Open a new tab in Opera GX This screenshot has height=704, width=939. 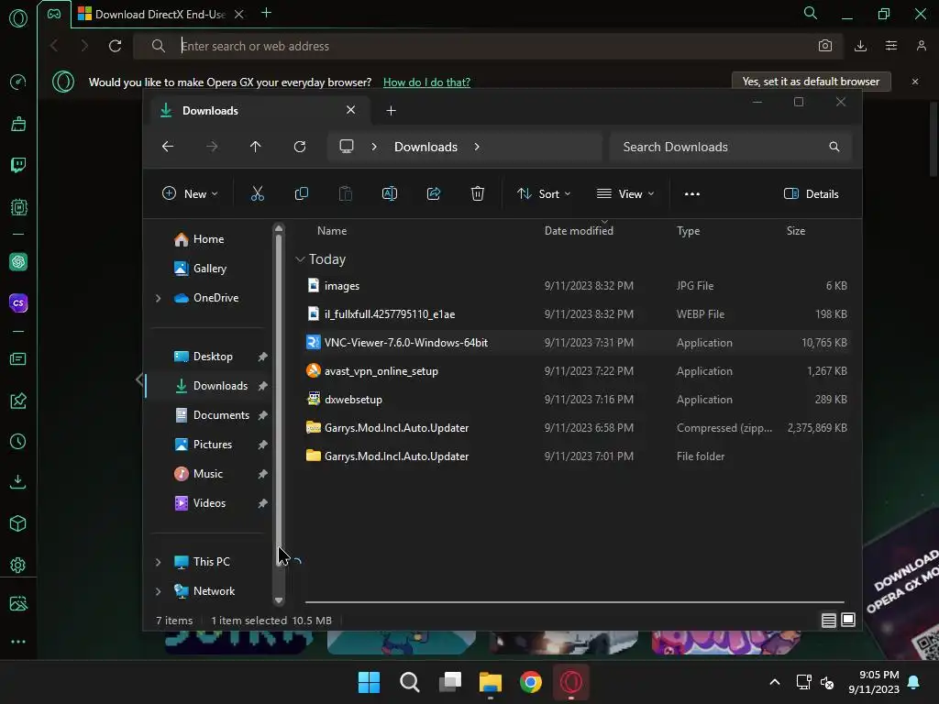pos(267,13)
